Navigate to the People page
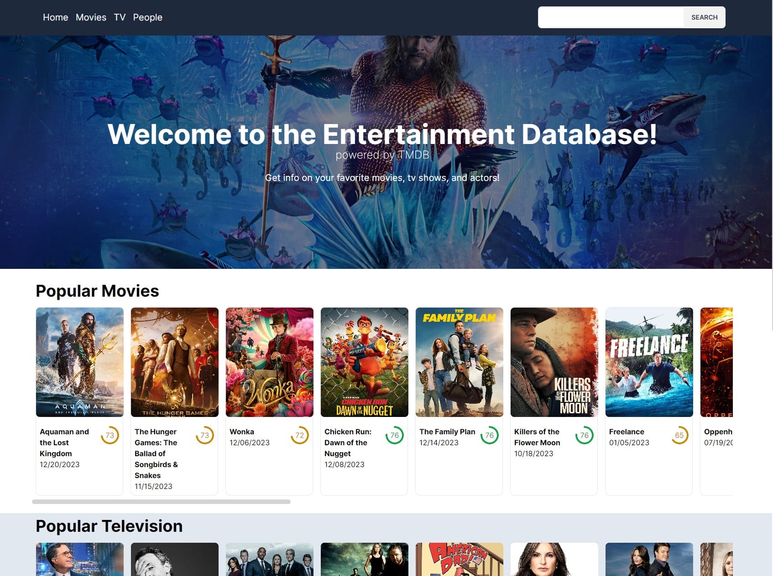This screenshot has height=576, width=773. click(x=147, y=17)
